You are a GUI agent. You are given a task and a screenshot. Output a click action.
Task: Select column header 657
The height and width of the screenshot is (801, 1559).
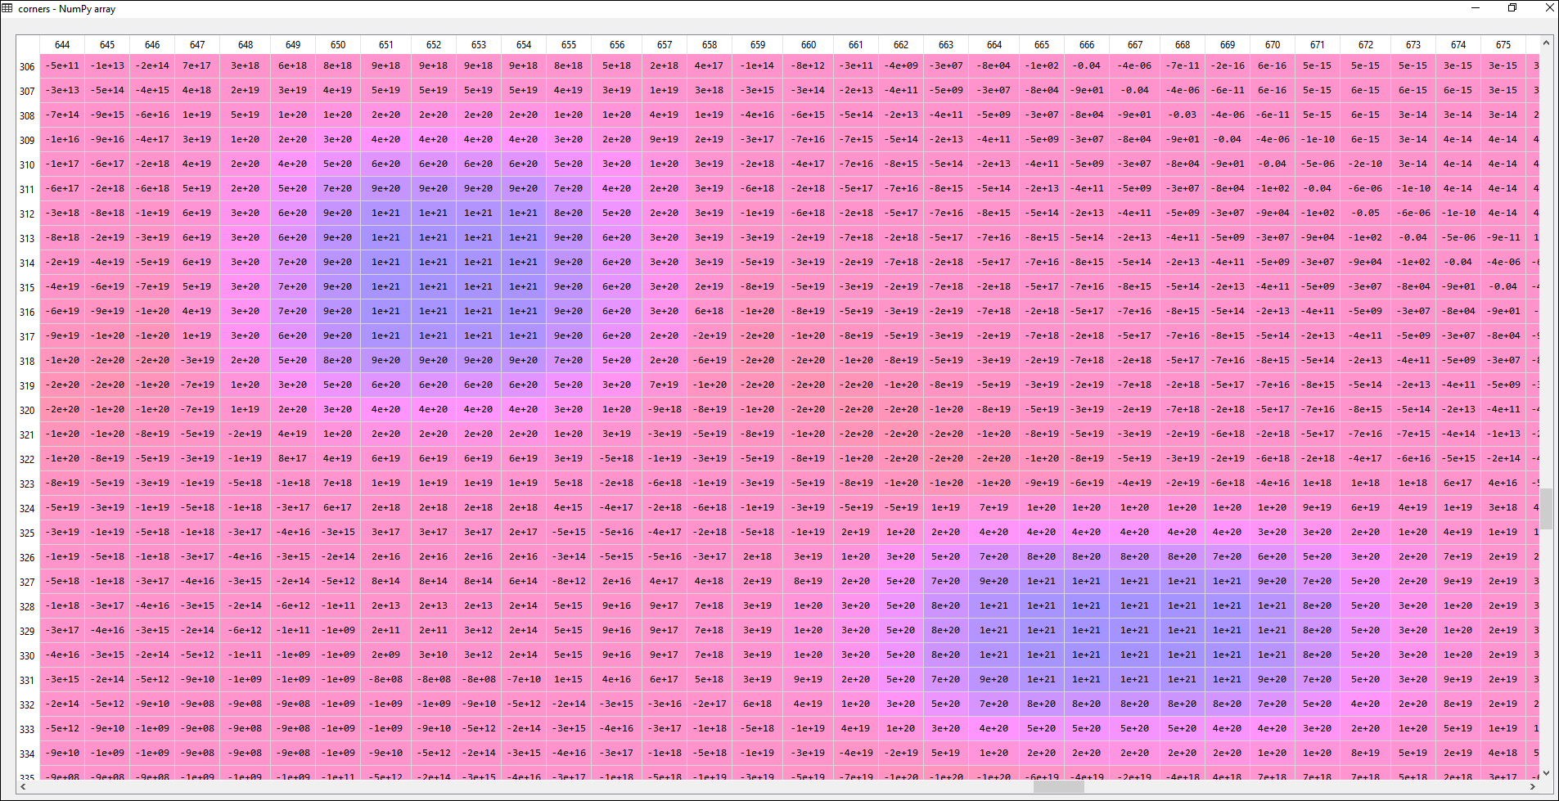665,45
